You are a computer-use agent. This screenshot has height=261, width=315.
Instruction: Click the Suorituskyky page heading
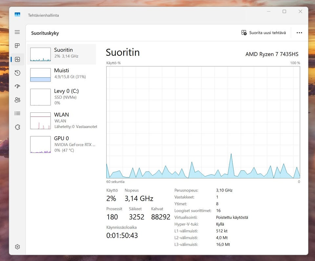tap(45, 33)
